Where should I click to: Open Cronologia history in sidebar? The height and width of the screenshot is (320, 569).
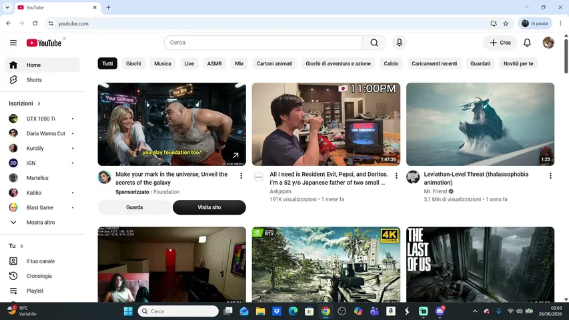click(x=43, y=276)
